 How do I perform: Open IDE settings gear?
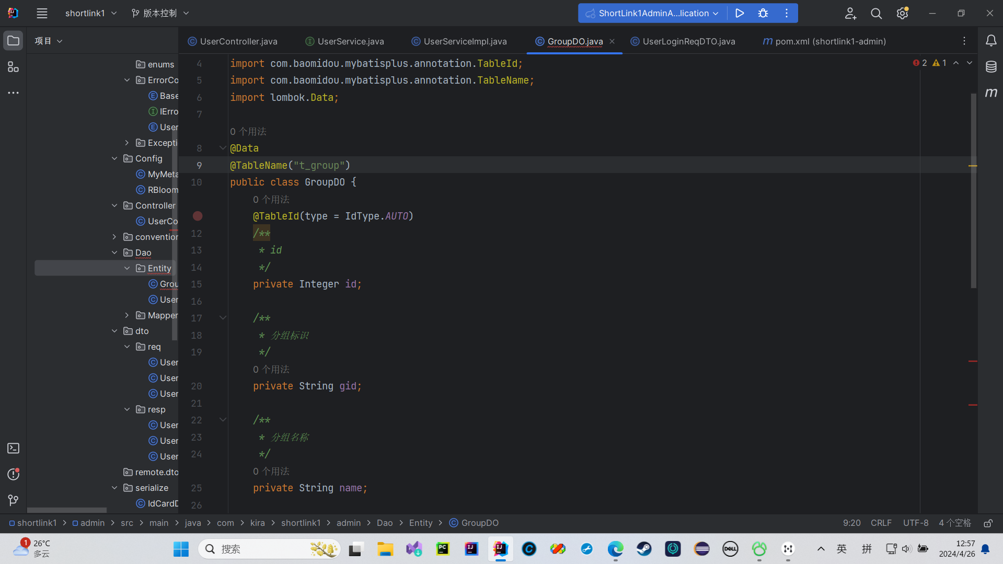coord(902,14)
